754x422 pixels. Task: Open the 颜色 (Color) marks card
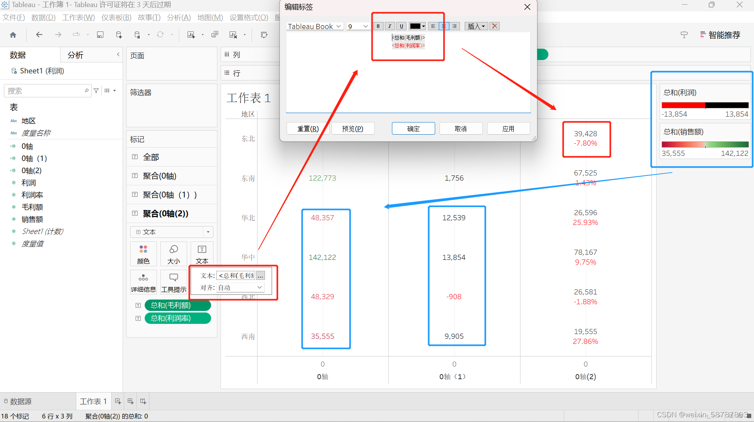(x=143, y=254)
